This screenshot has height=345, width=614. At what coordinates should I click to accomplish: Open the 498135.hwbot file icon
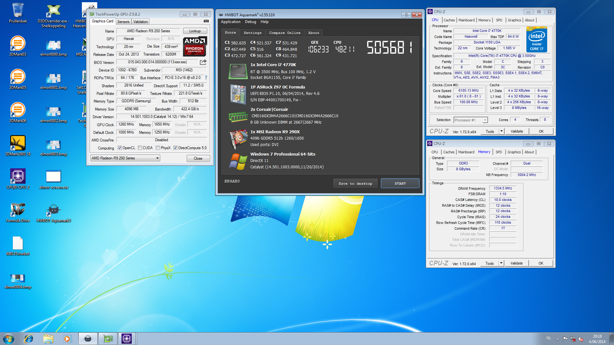coord(18,246)
